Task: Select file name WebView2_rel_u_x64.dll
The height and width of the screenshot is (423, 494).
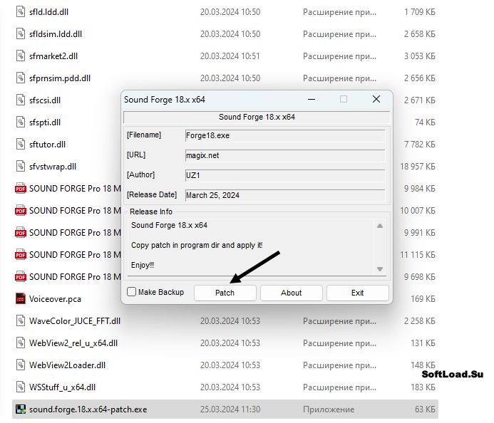Action: point(73,343)
